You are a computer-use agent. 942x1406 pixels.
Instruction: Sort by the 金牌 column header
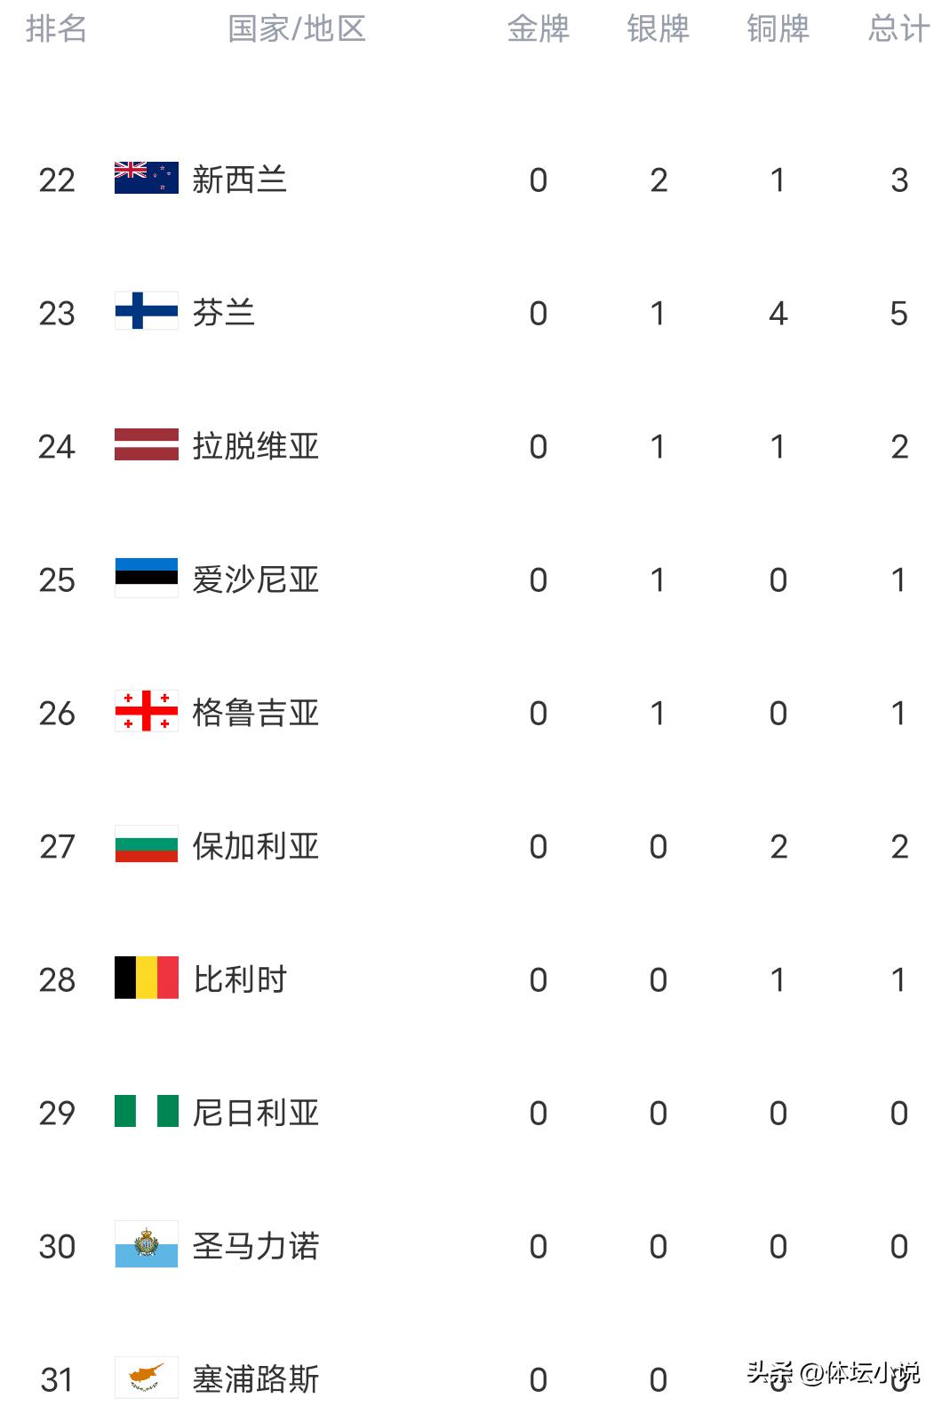point(538,28)
